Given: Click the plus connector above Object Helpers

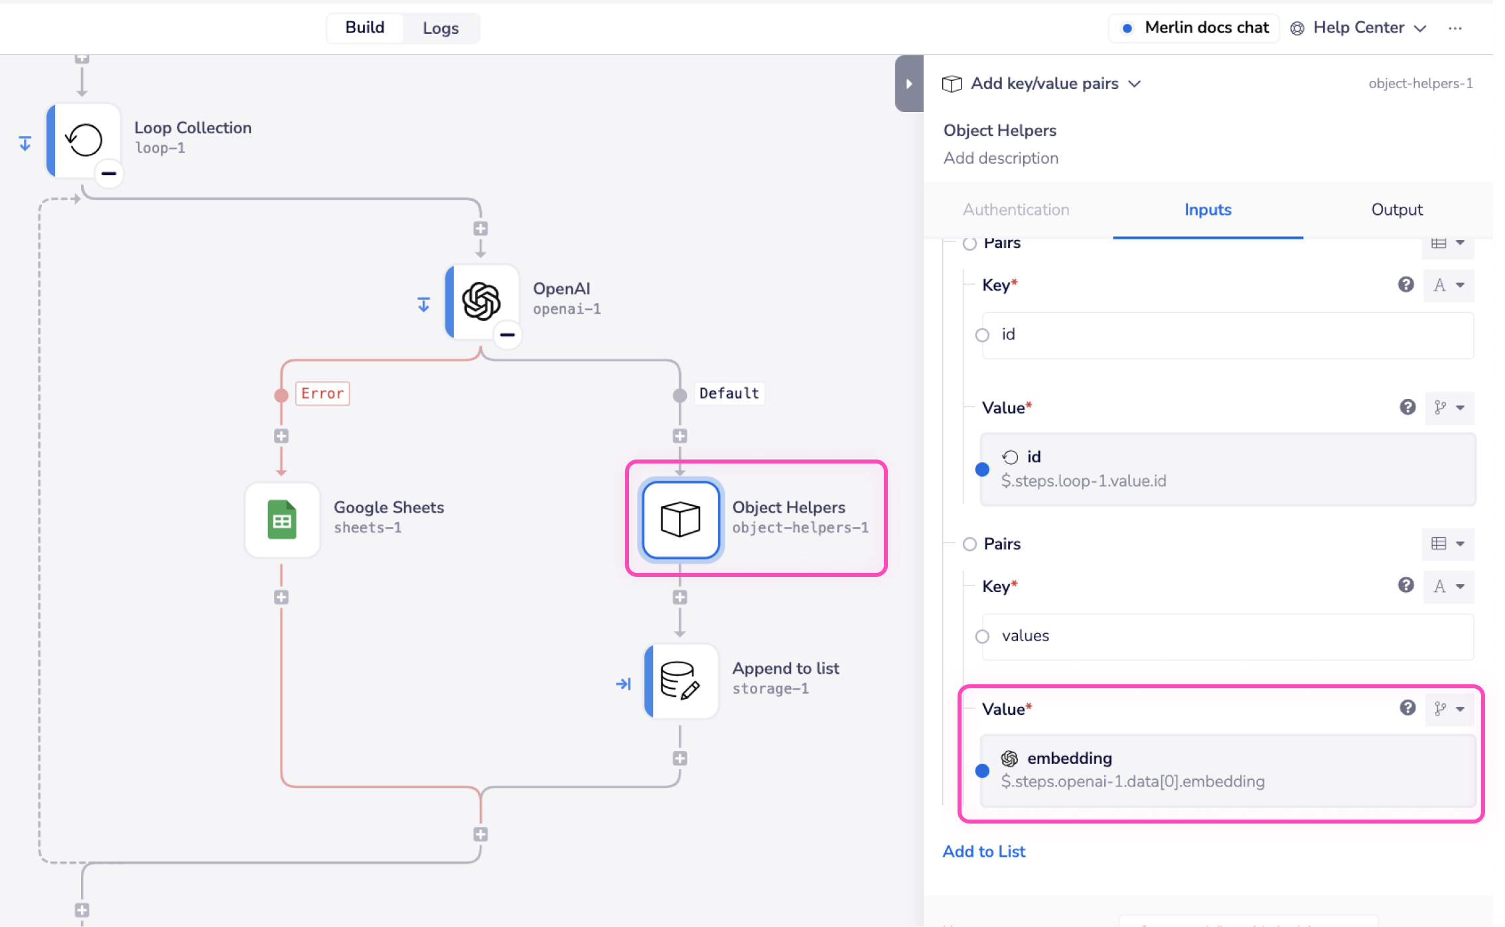Looking at the screenshot, I should point(680,436).
